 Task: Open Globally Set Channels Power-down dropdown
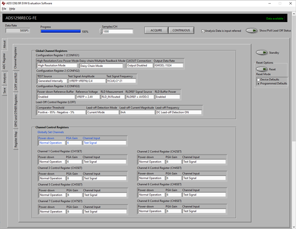pyautogui.click(x=52, y=143)
